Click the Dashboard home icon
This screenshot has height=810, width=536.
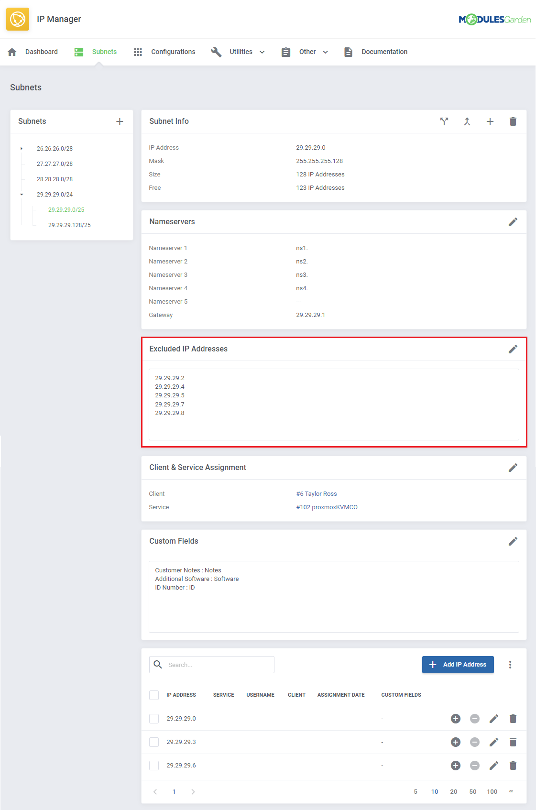coord(12,52)
